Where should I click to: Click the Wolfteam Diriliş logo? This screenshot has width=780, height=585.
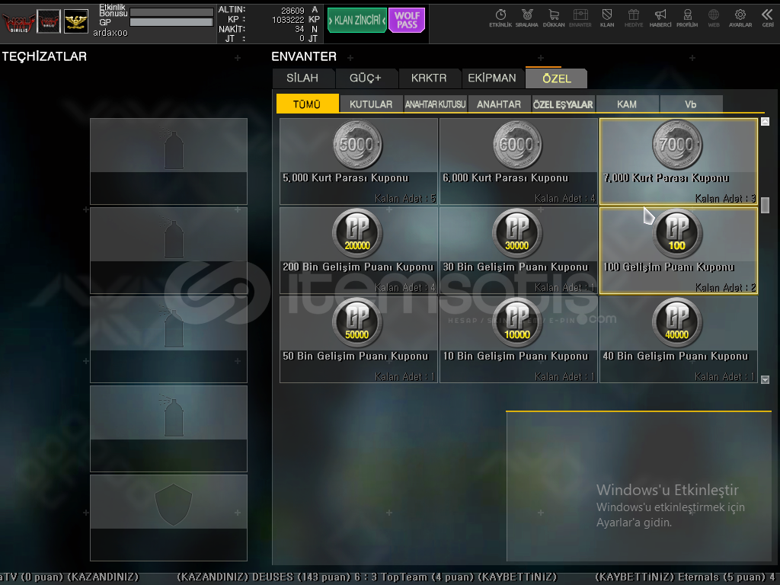coord(18,22)
